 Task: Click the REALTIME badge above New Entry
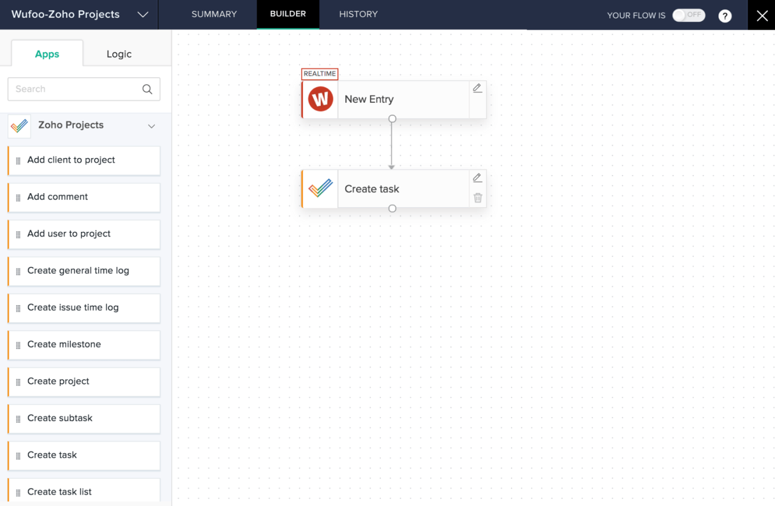[319, 74]
